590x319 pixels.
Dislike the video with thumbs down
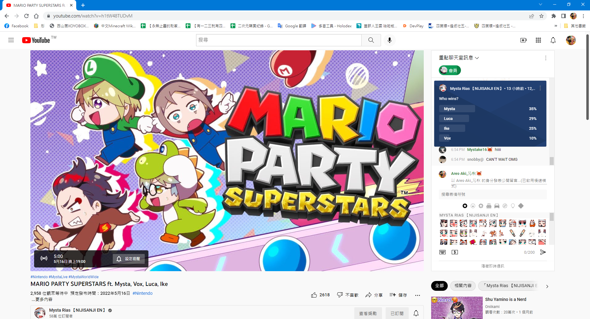point(340,295)
